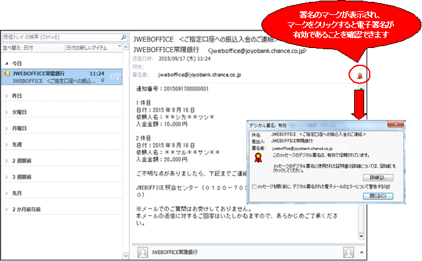
Task: Click the search magnifier icon in inbox search
Action: [x=123, y=37]
